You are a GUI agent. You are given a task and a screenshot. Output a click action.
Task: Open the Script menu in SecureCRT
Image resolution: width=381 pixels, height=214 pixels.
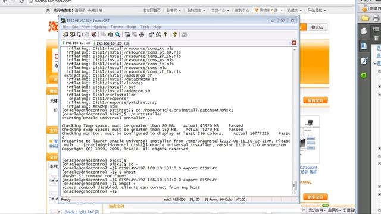point(132,27)
